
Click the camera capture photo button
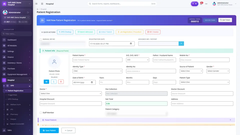(46, 81)
